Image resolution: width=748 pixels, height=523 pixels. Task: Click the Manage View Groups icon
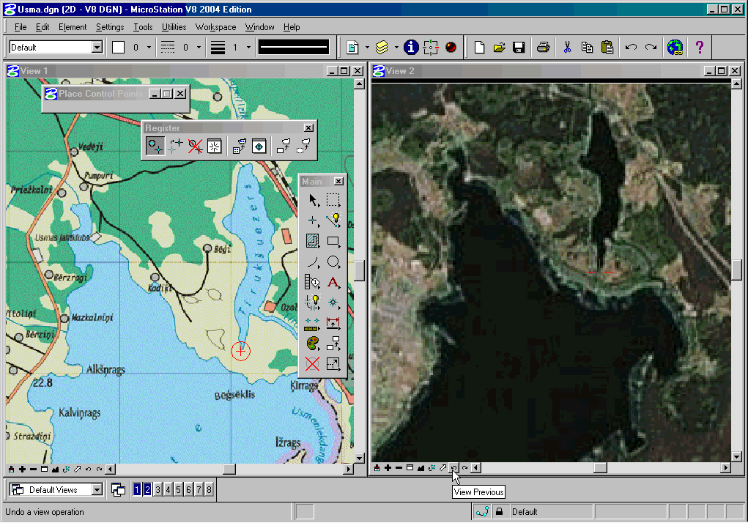coord(118,489)
